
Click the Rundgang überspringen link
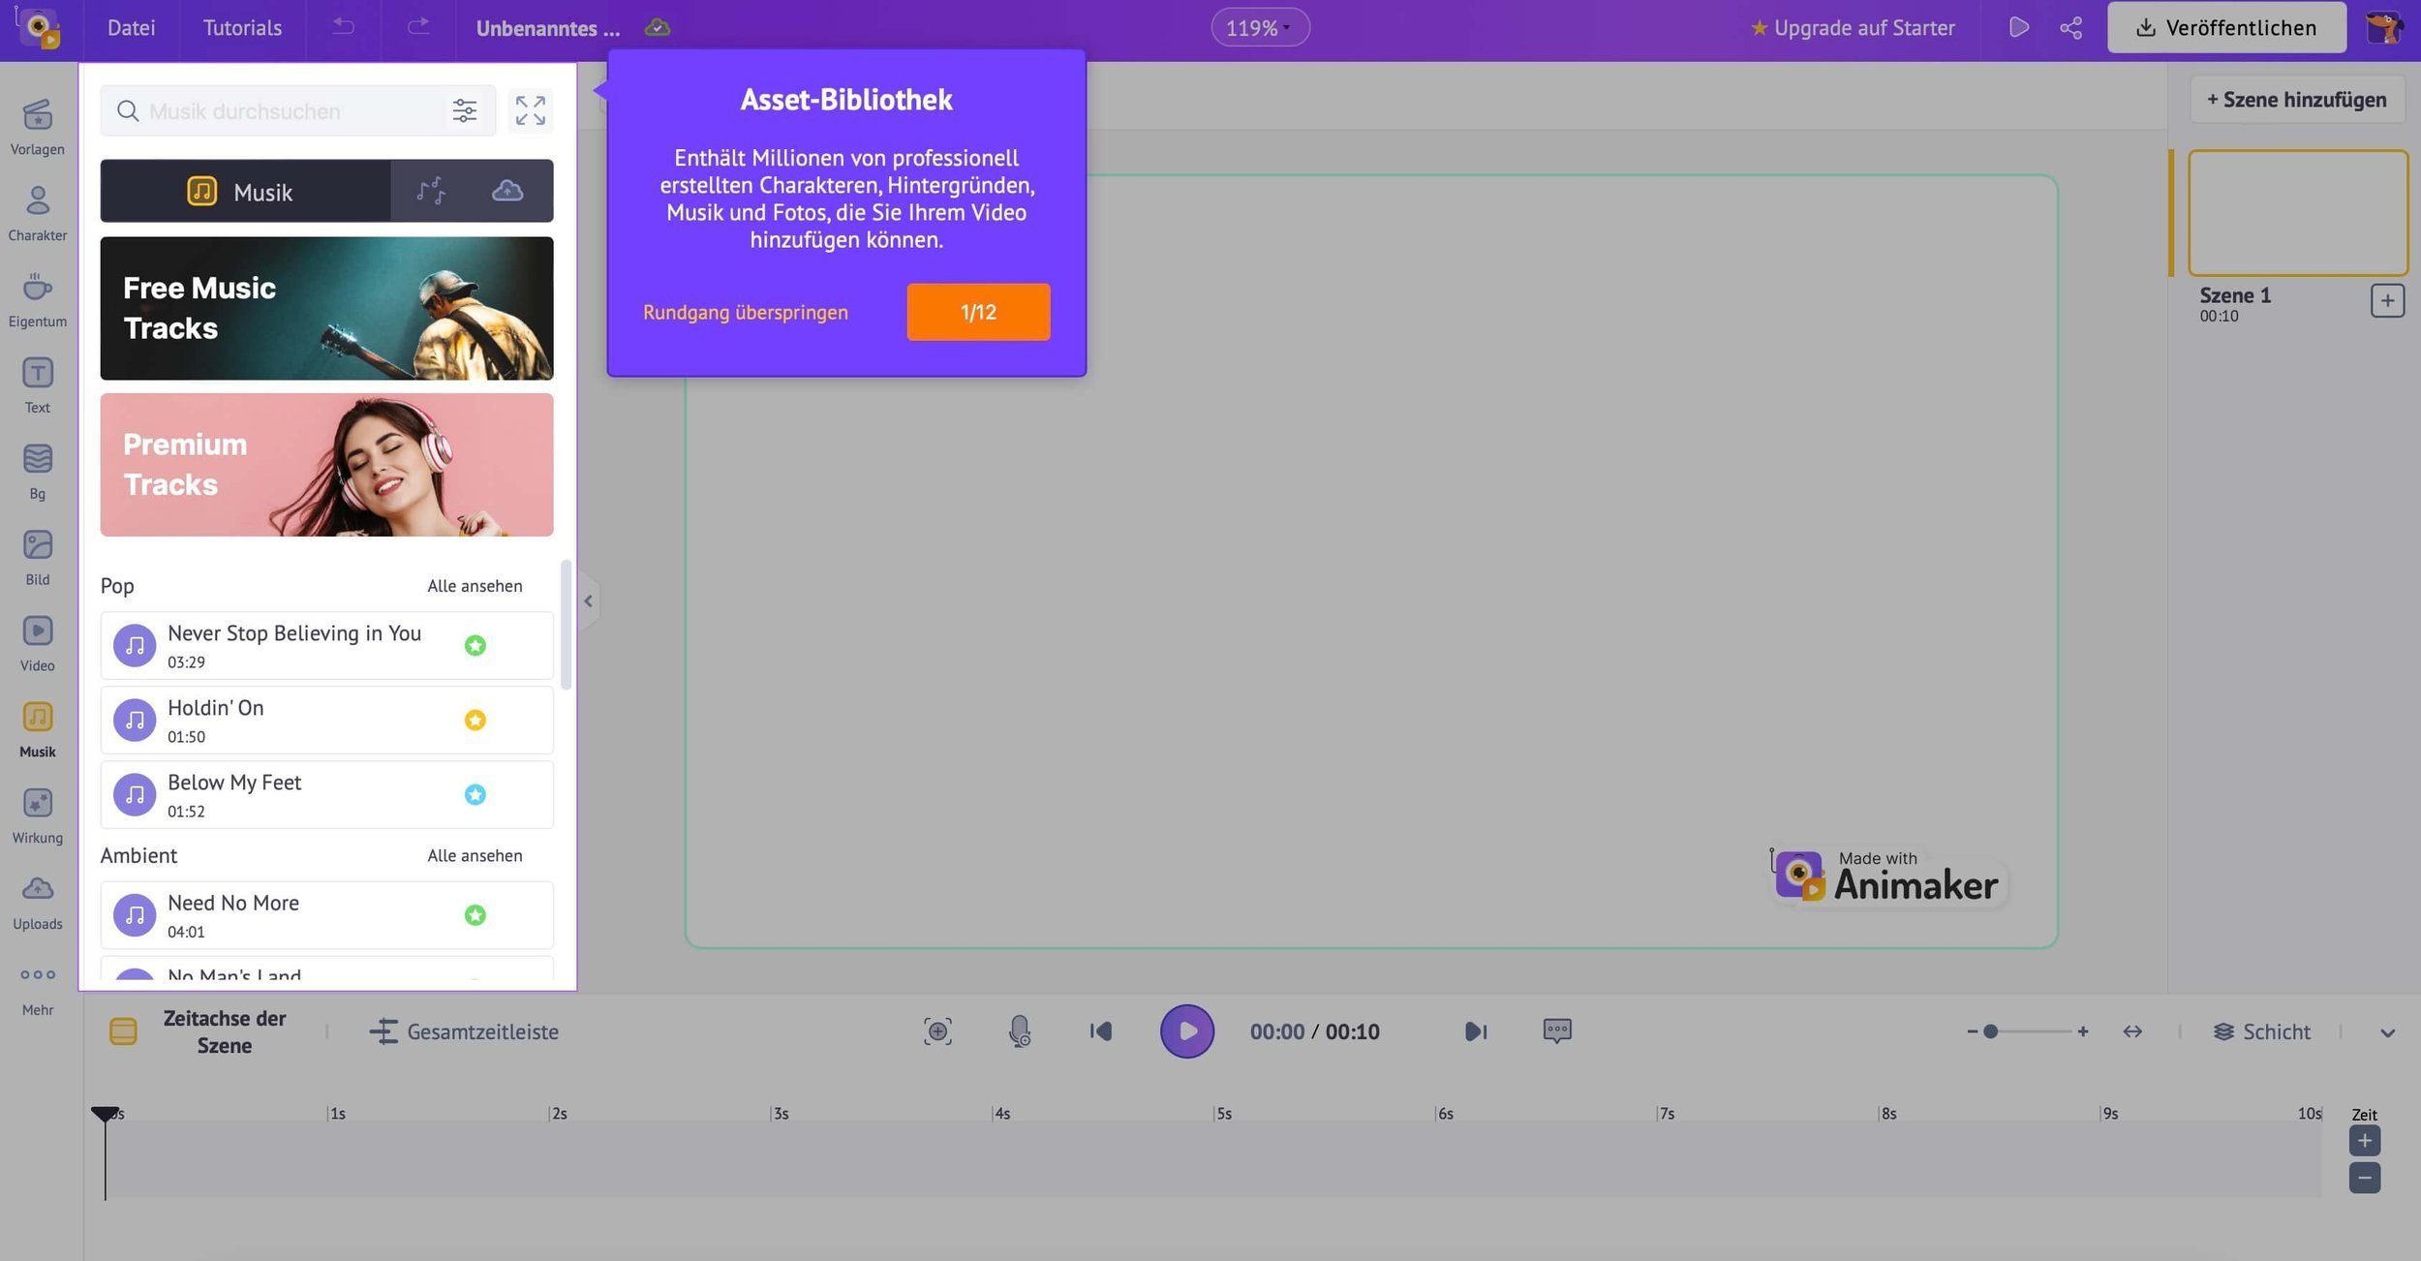point(745,312)
